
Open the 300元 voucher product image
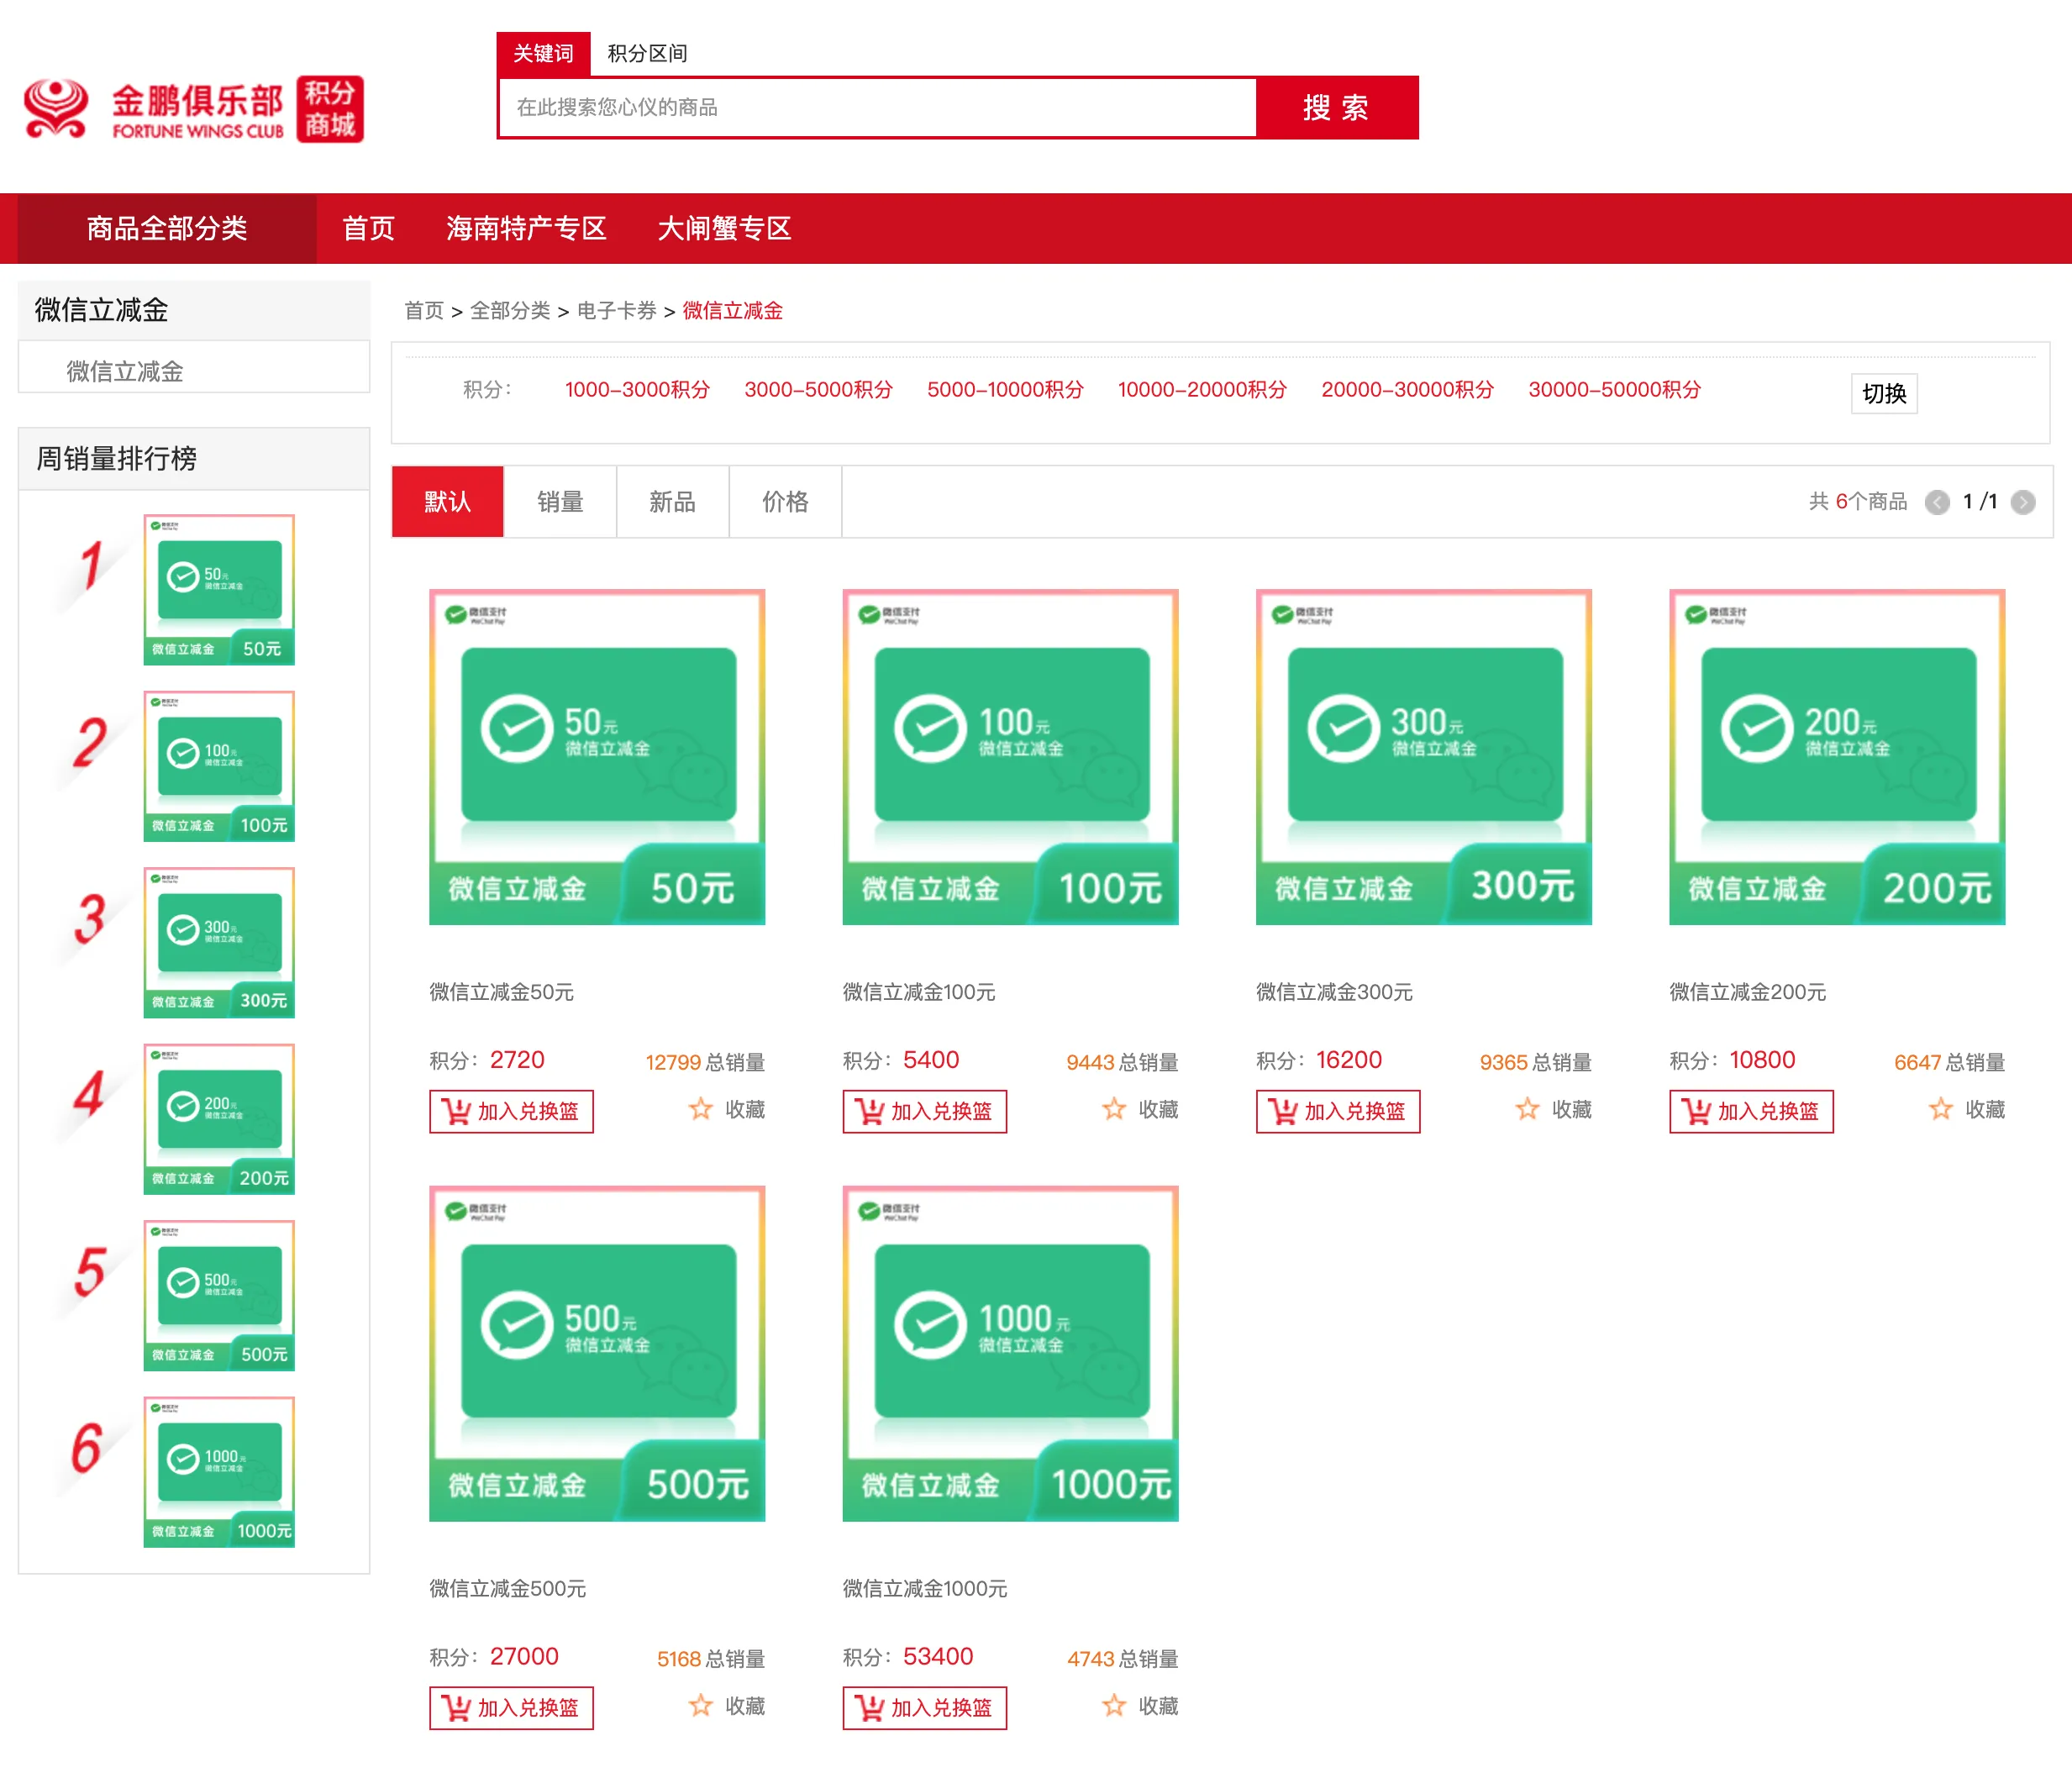point(1424,757)
